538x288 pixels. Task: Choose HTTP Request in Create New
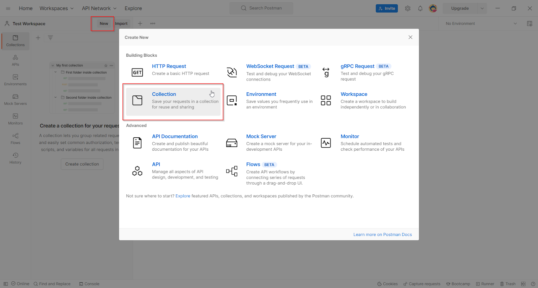point(169,66)
